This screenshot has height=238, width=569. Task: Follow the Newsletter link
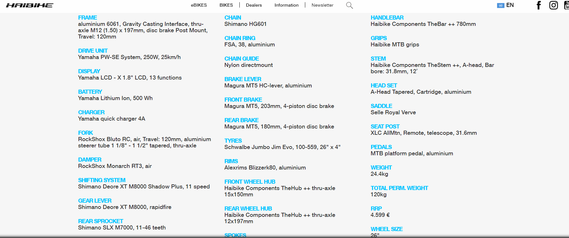[x=322, y=5]
